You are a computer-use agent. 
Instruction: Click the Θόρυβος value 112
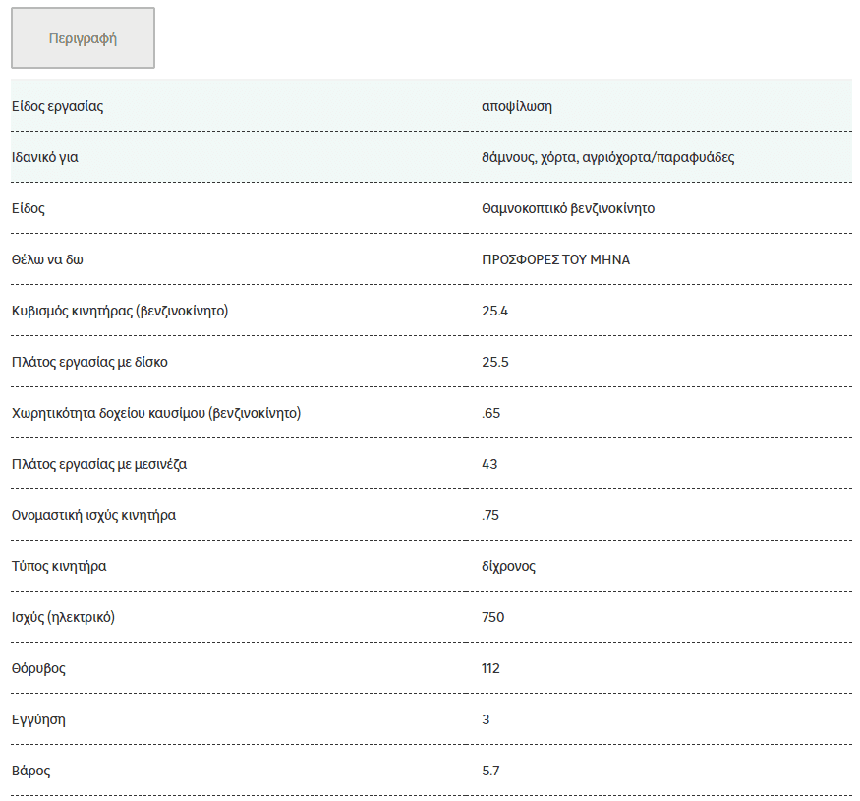490,668
